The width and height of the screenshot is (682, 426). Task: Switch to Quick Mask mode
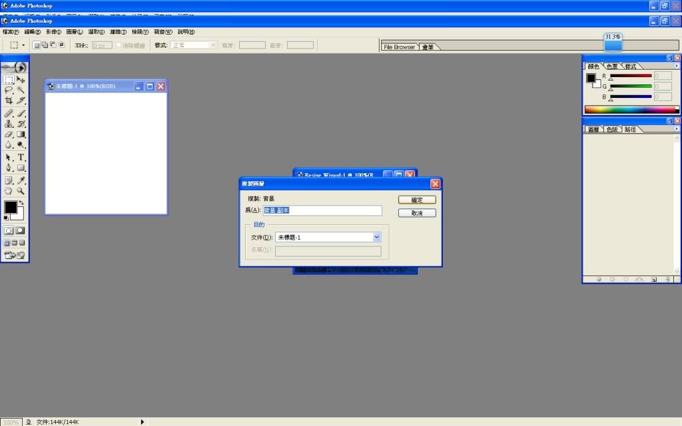pyautogui.click(x=21, y=230)
